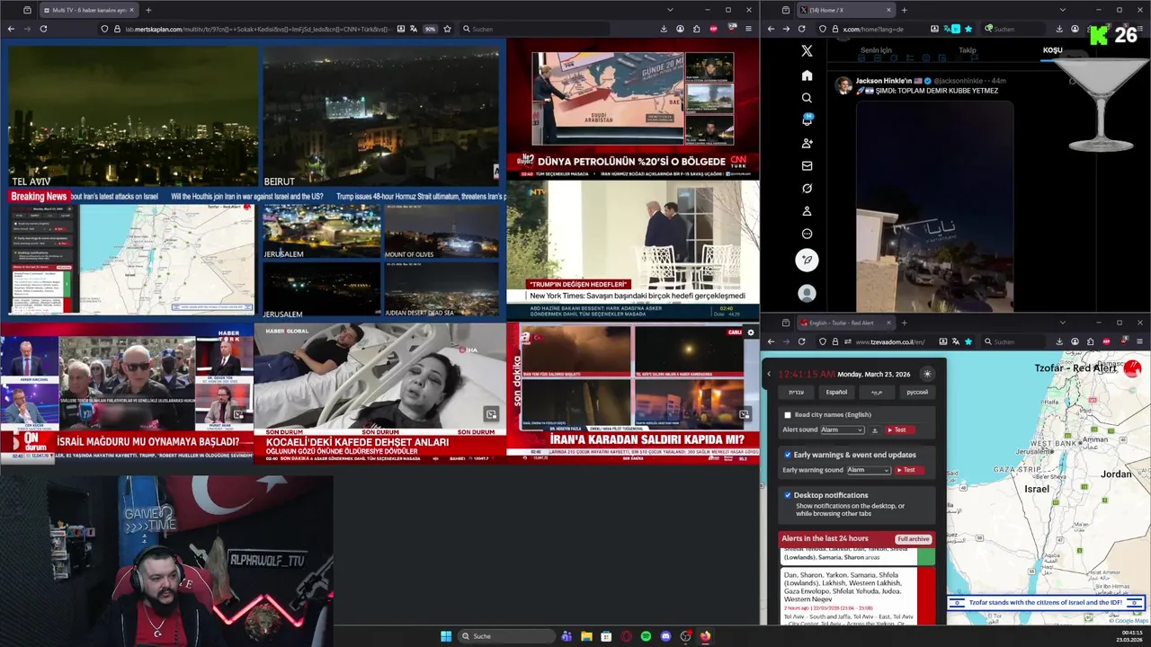Click the CNN Türk stream tile
This screenshot has width=1151, height=647.
632,110
